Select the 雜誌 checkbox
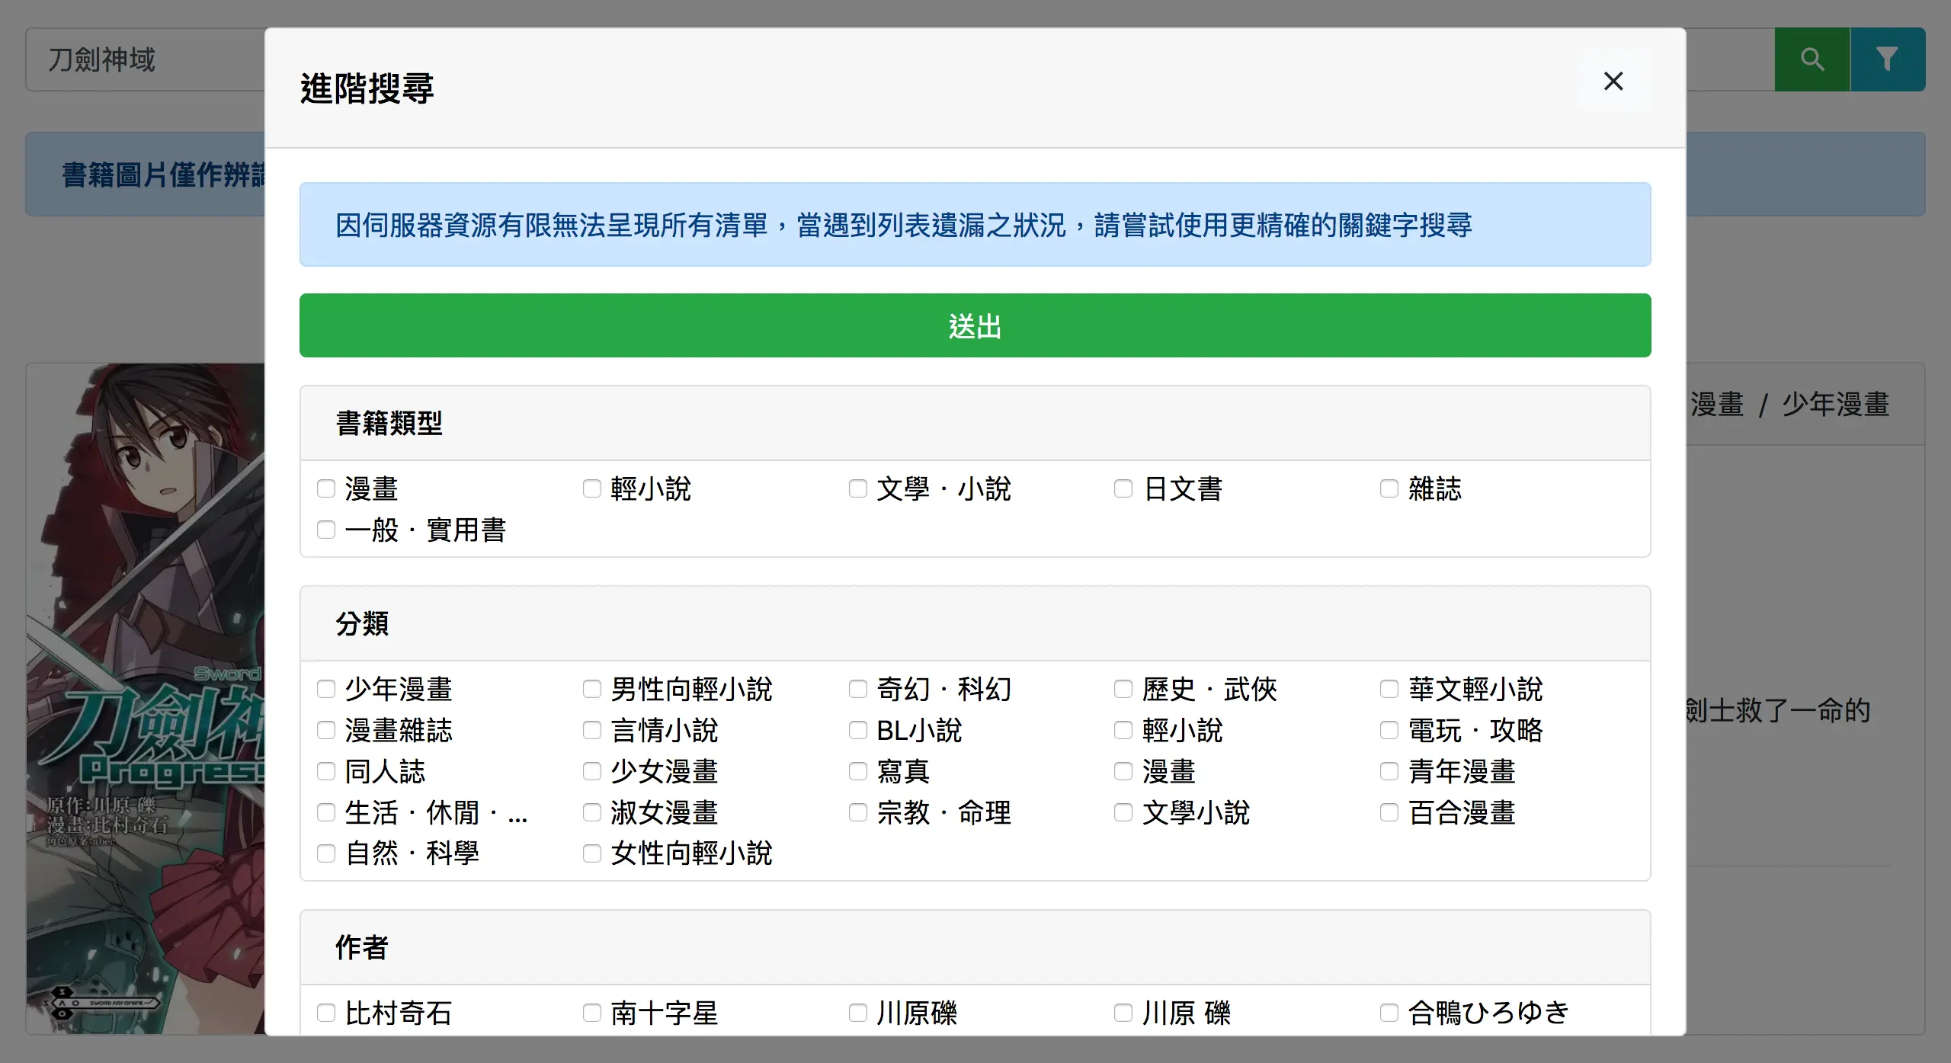The width and height of the screenshot is (1951, 1063). point(1389,488)
